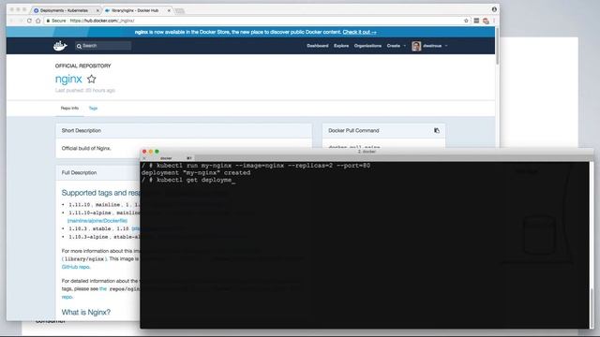This screenshot has width=600, height=337.
Task: Click the 'OFFICIAL REPOSITORY' label
Action: pyautogui.click(x=83, y=66)
